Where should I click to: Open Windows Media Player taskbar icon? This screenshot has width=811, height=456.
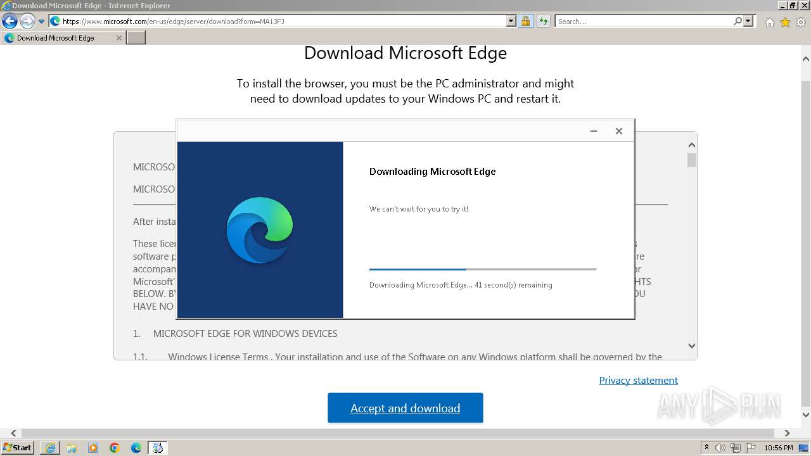[93, 448]
